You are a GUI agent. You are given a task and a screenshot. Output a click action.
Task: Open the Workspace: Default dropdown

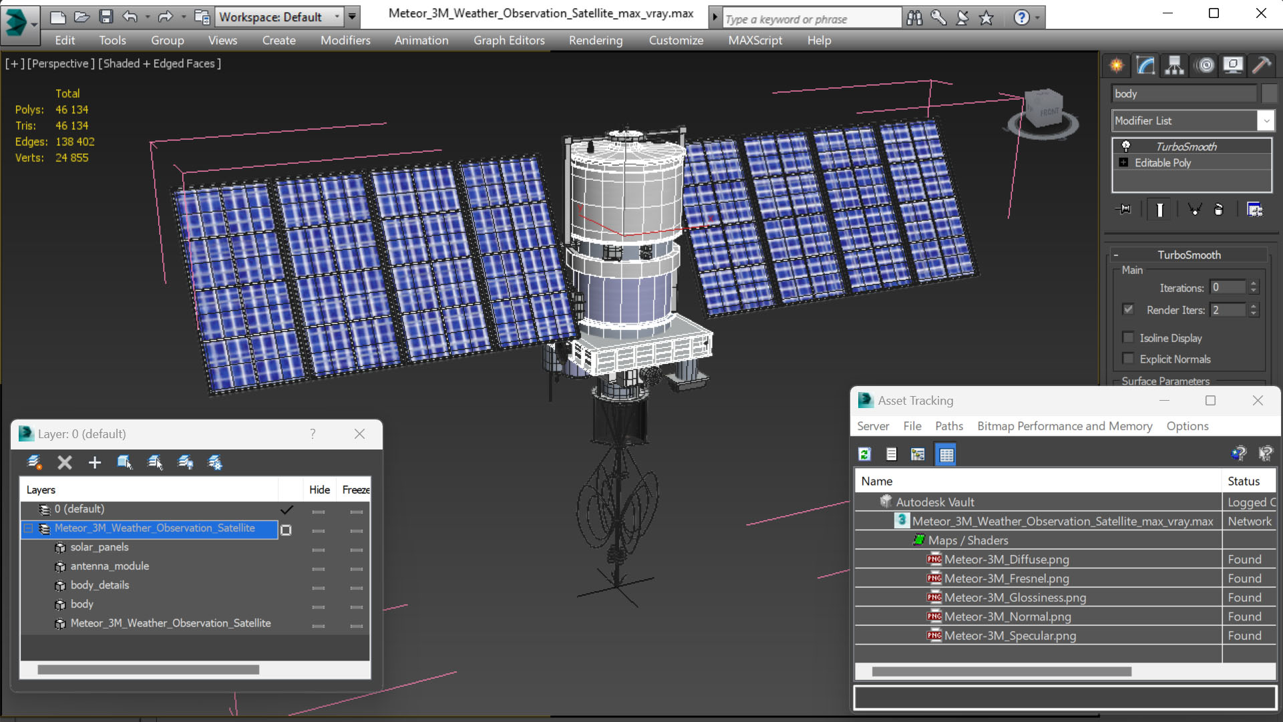pos(279,17)
